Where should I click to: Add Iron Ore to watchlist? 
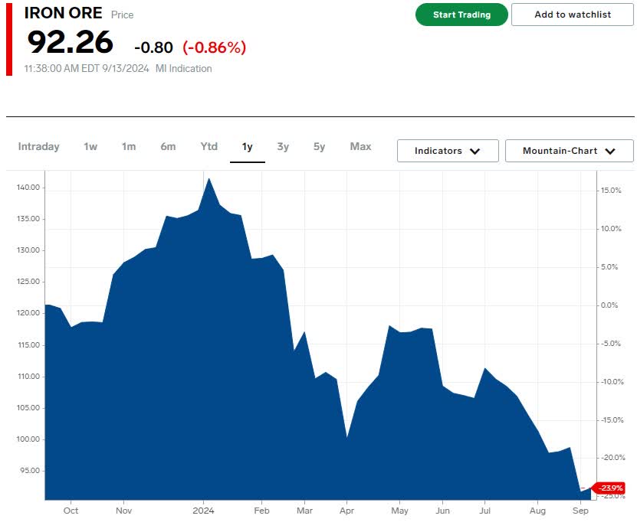[x=572, y=15]
